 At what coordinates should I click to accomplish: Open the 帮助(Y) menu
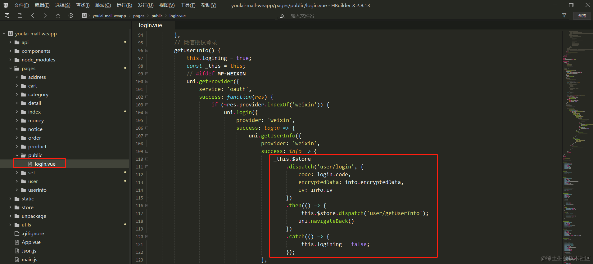click(209, 5)
